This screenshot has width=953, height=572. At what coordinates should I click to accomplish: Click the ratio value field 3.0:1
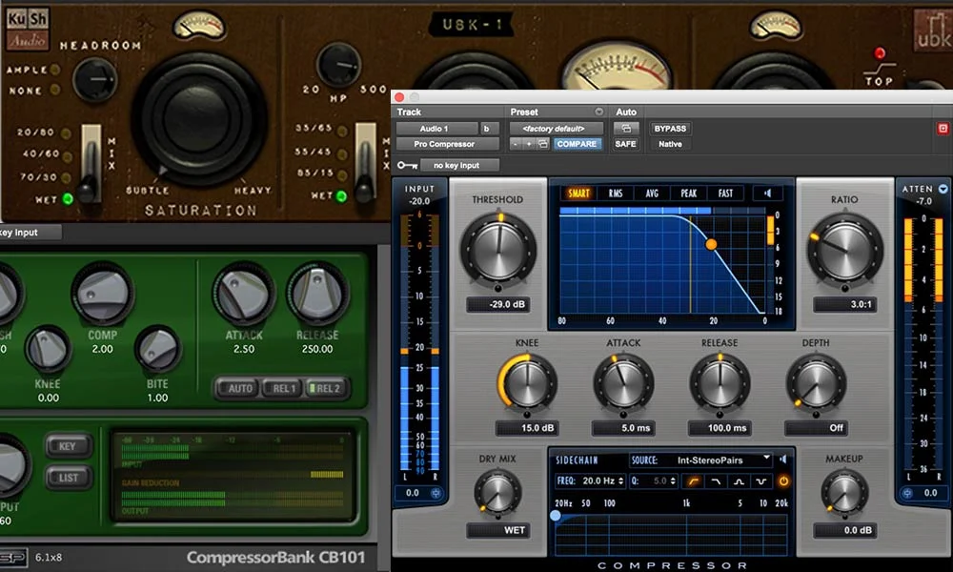pyautogui.click(x=844, y=304)
